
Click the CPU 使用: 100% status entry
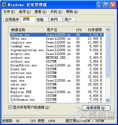pyautogui.click(x=43, y=121)
